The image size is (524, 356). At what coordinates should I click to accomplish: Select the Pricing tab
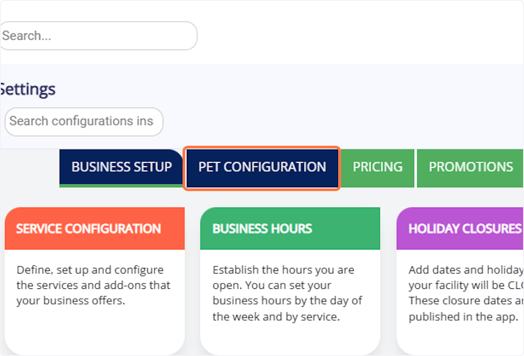378,167
